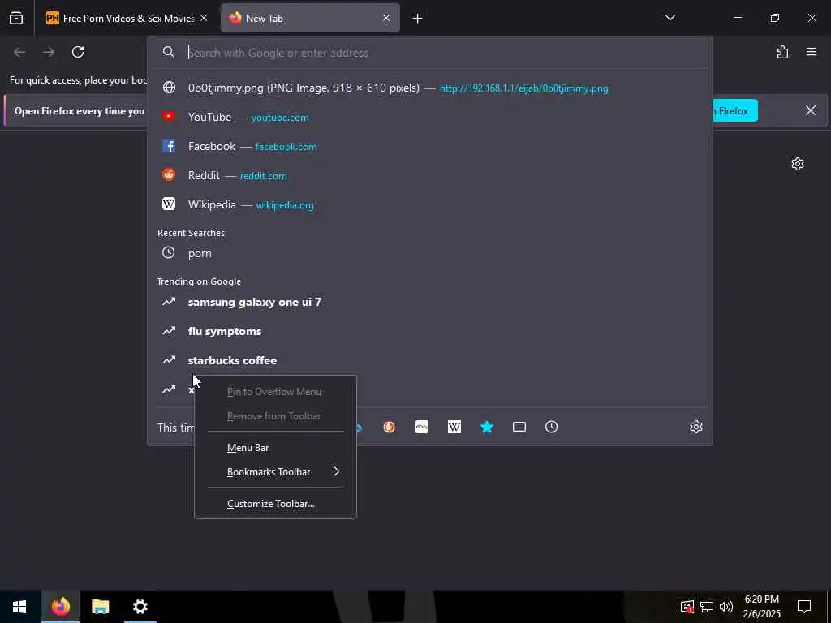Click trending arrow icon beside flu symptoms
831x623 pixels.
click(169, 331)
